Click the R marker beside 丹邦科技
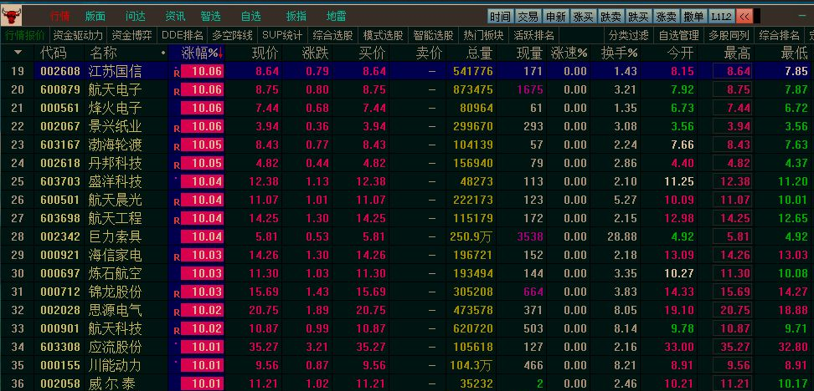This screenshot has height=391, width=814. click(177, 165)
